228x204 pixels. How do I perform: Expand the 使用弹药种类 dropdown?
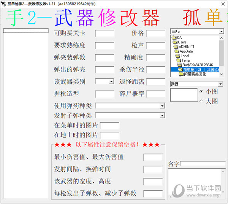(x=162, y=106)
